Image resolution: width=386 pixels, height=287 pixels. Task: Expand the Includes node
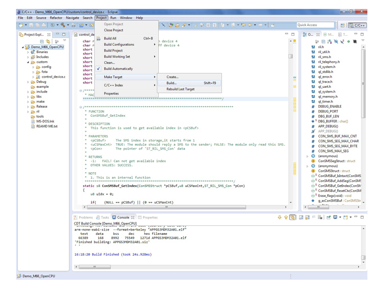[x=28, y=57]
